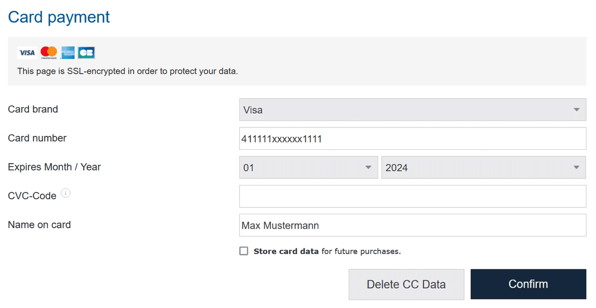Click the "Store card data" bold label text
This screenshot has height=308, width=596.
click(x=286, y=251)
